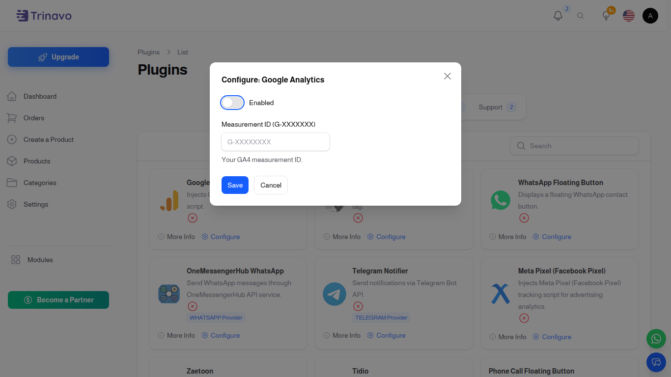Click the Google Analytics plugin logo
Screen dimensions: 671x377
[169, 200]
